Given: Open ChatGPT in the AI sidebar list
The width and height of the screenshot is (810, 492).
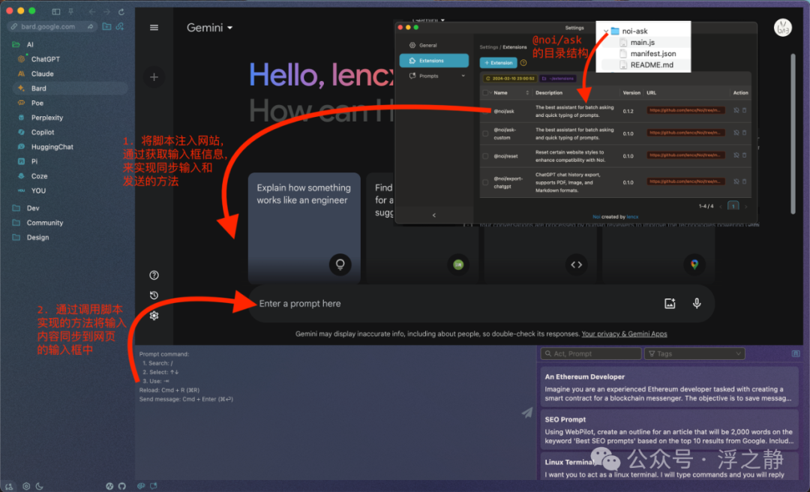Looking at the screenshot, I should (x=46, y=59).
